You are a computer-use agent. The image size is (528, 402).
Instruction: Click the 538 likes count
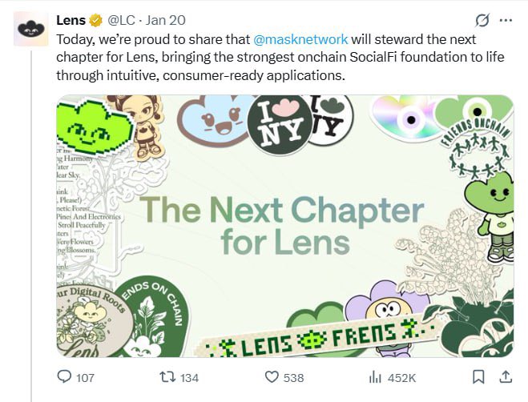[x=293, y=377]
